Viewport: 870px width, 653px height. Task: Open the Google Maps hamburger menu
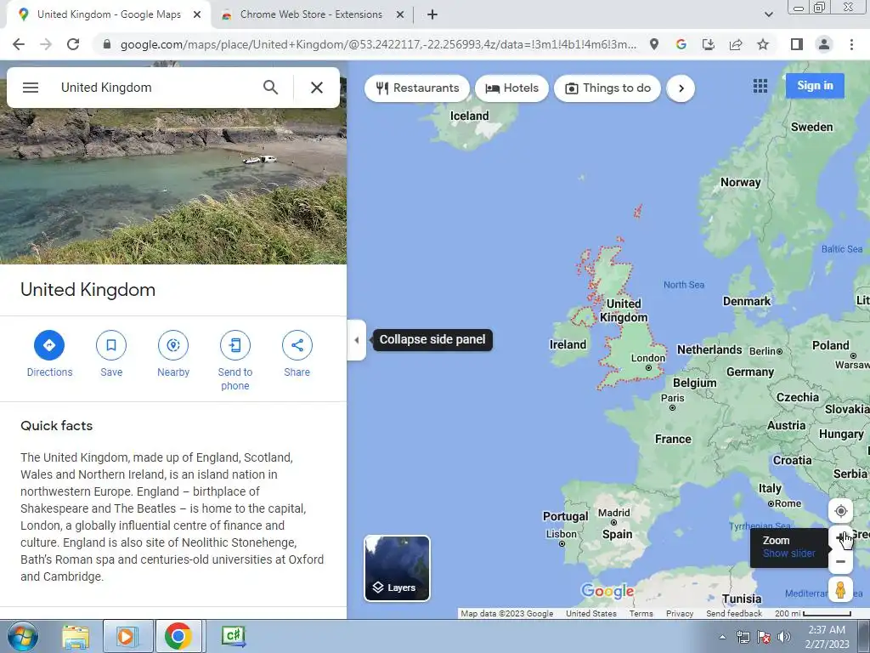click(x=31, y=88)
